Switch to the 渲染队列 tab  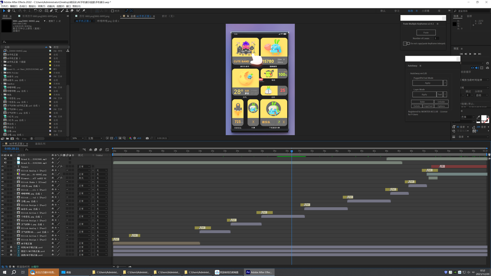pos(40,144)
